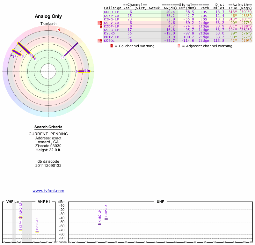Select the KSKP-CA signal marker in the UHF chart
255x245 pixels.
[106, 219]
